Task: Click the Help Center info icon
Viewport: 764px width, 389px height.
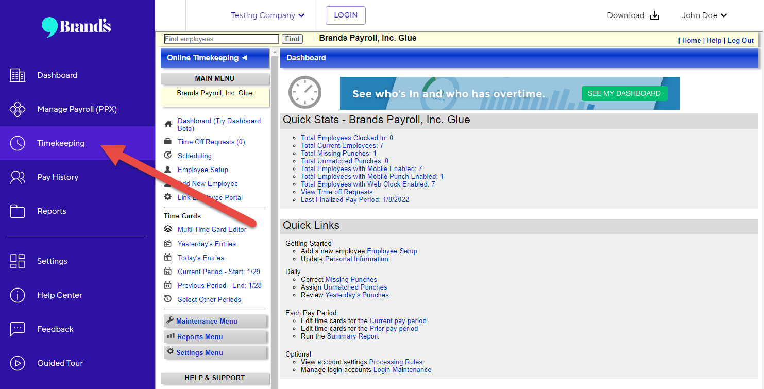Action: pos(18,295)
